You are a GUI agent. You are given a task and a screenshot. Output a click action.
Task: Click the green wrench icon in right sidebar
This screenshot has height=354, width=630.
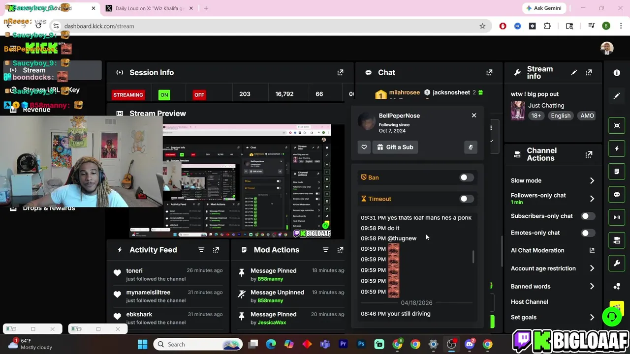pyautogui.click(x=617, y=264)
